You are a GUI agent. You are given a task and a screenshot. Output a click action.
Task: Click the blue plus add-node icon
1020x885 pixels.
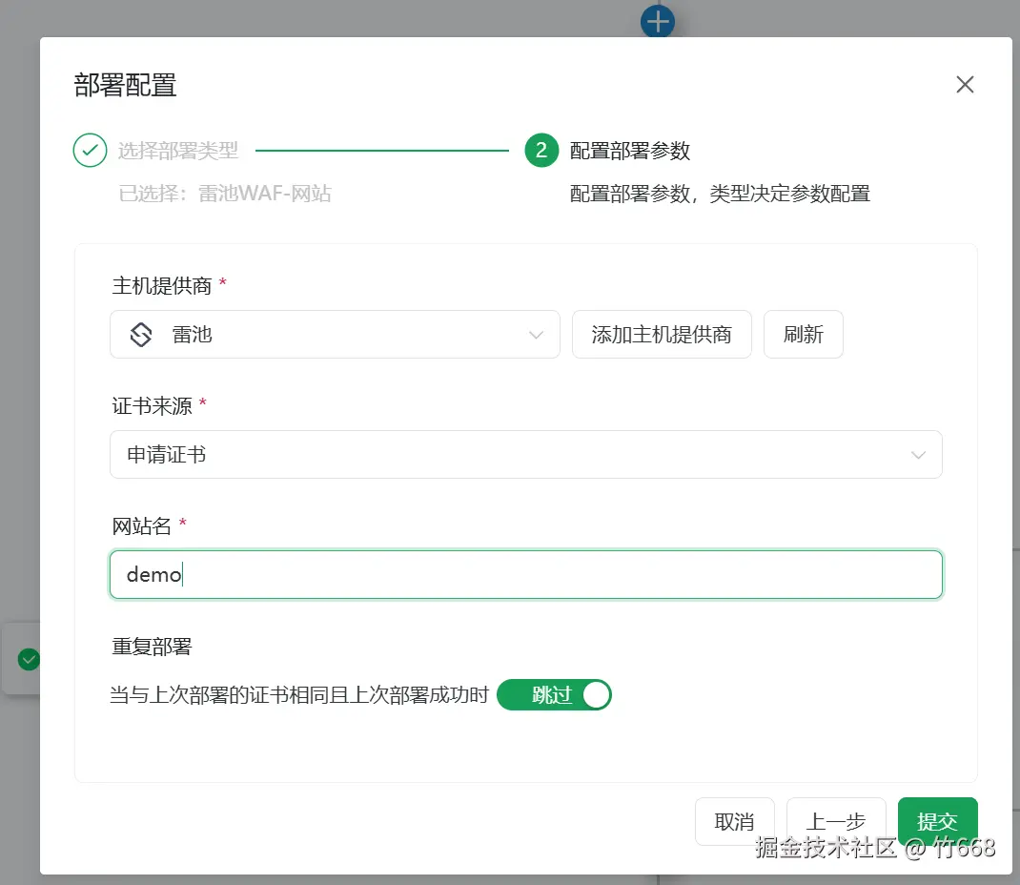point(658,21)
